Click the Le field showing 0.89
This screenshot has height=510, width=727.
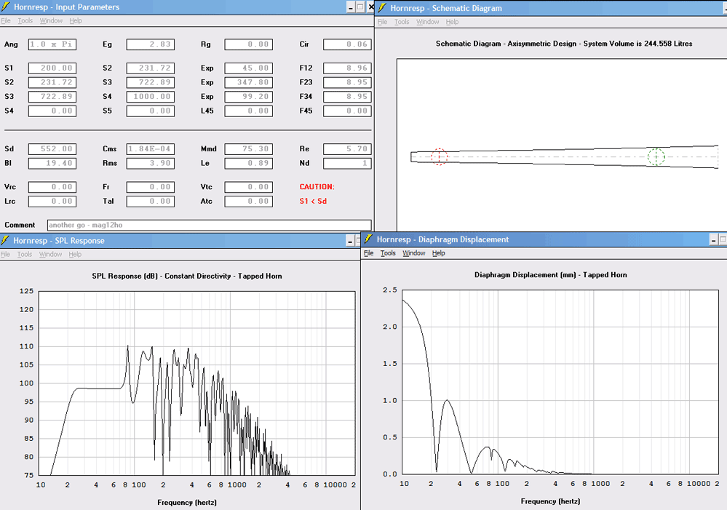click(x=249, y=164)
